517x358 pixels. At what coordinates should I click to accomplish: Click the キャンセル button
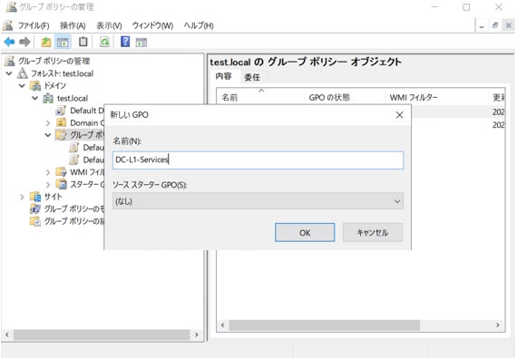coord(373,233)
